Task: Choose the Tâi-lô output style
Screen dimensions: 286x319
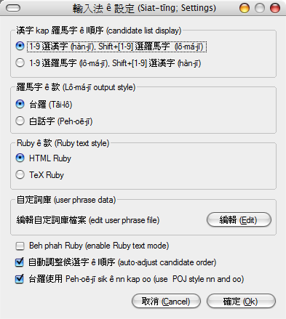Action: [20, 105]
